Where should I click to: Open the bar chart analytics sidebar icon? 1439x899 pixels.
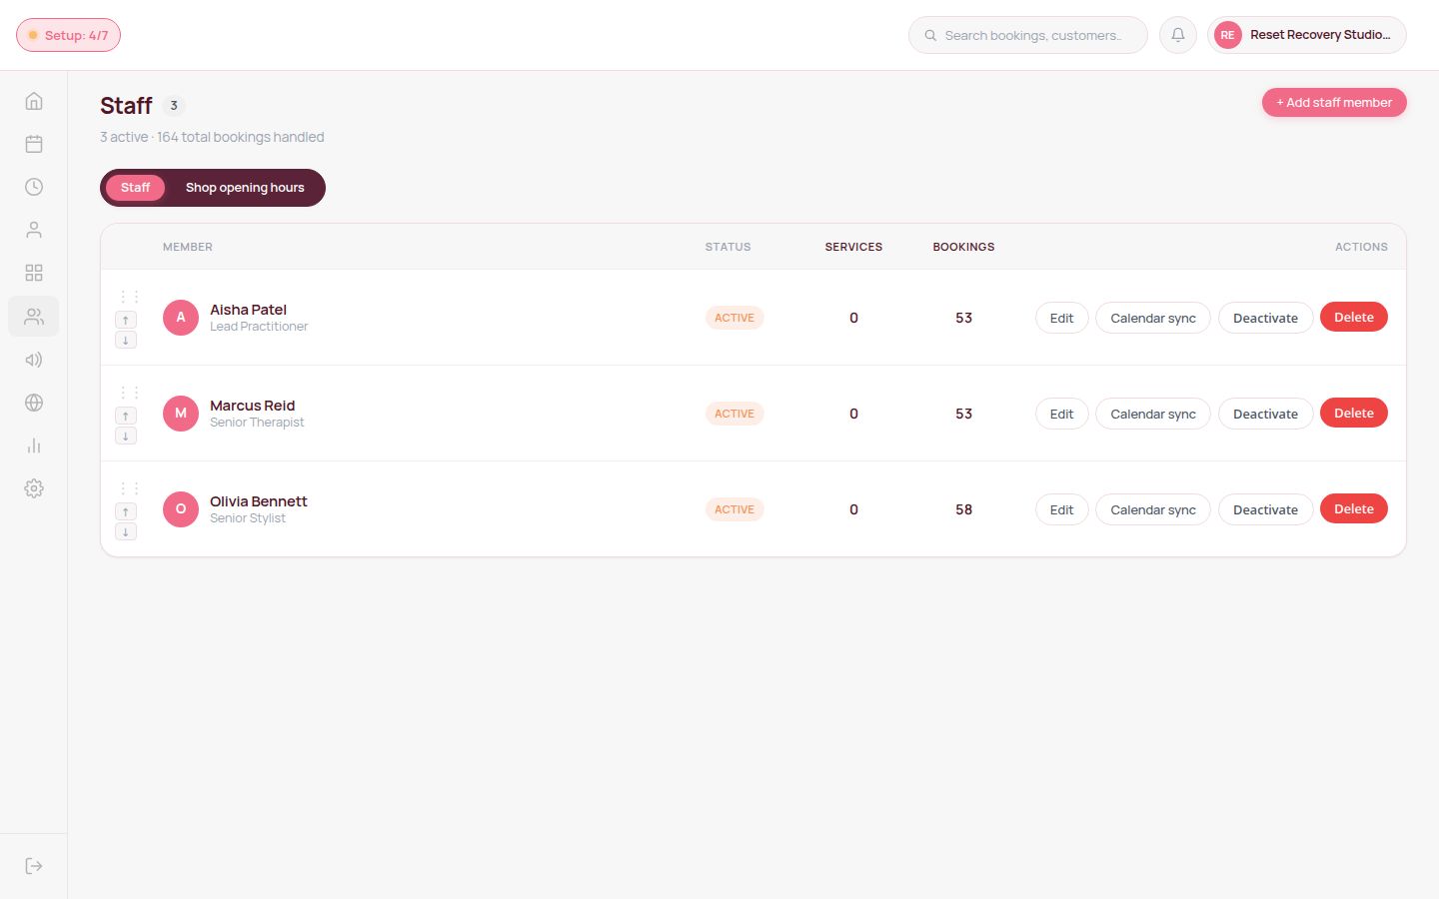coord(34,446)
